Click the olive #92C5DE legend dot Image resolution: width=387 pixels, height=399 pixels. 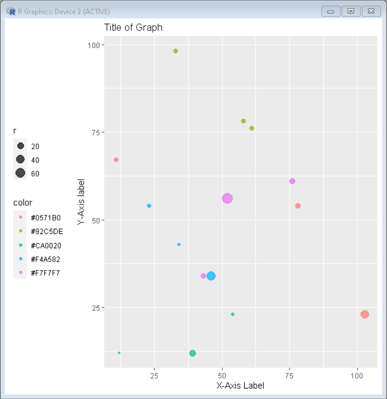click(20, 232)
